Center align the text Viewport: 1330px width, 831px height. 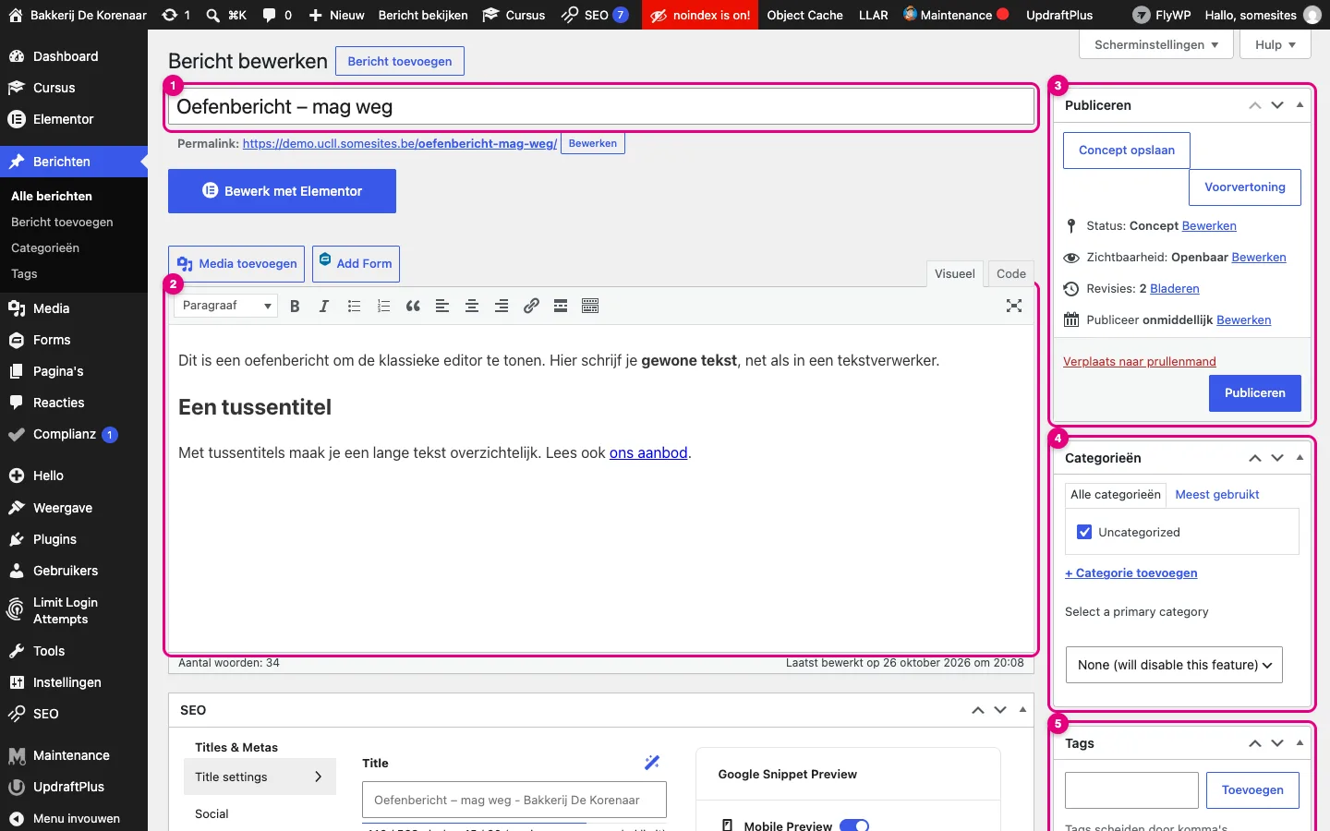click(472, 306)
